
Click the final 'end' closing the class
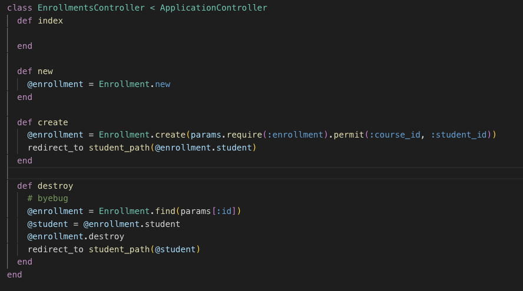click(15, 275)
